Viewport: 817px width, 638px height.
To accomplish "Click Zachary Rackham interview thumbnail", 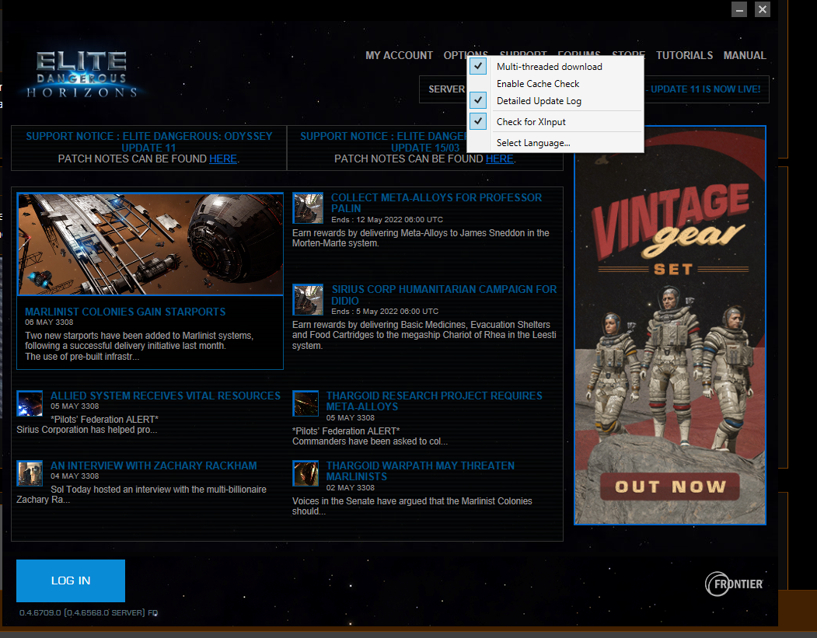I will point(30,473).
